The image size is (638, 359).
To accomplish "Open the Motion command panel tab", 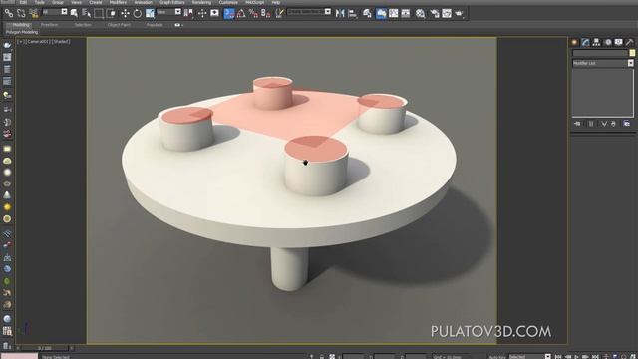I will [607, 42].
